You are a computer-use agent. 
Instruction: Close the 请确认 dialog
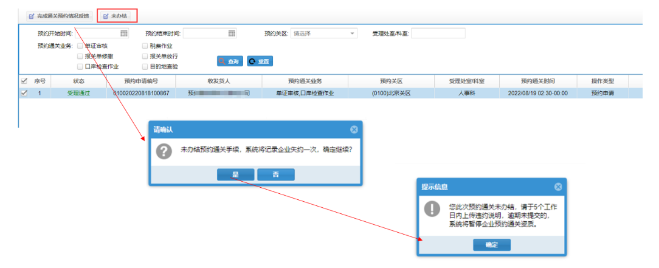point(354,130)
